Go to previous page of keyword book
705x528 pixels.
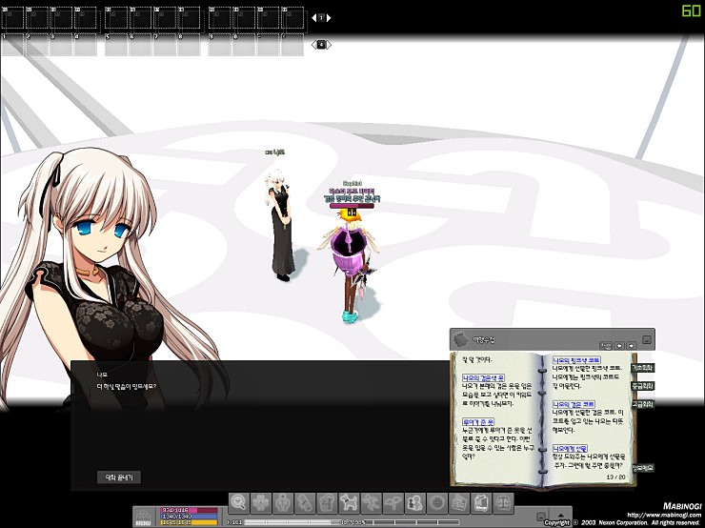618,343
